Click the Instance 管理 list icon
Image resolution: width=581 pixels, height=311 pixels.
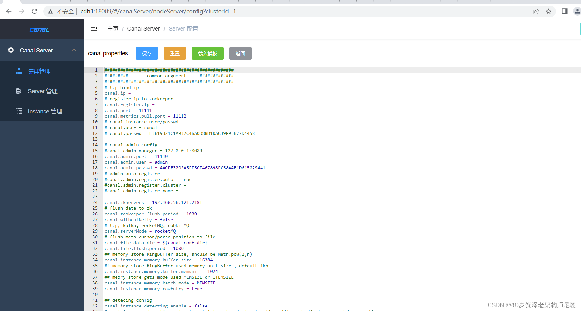pos(19,111)
